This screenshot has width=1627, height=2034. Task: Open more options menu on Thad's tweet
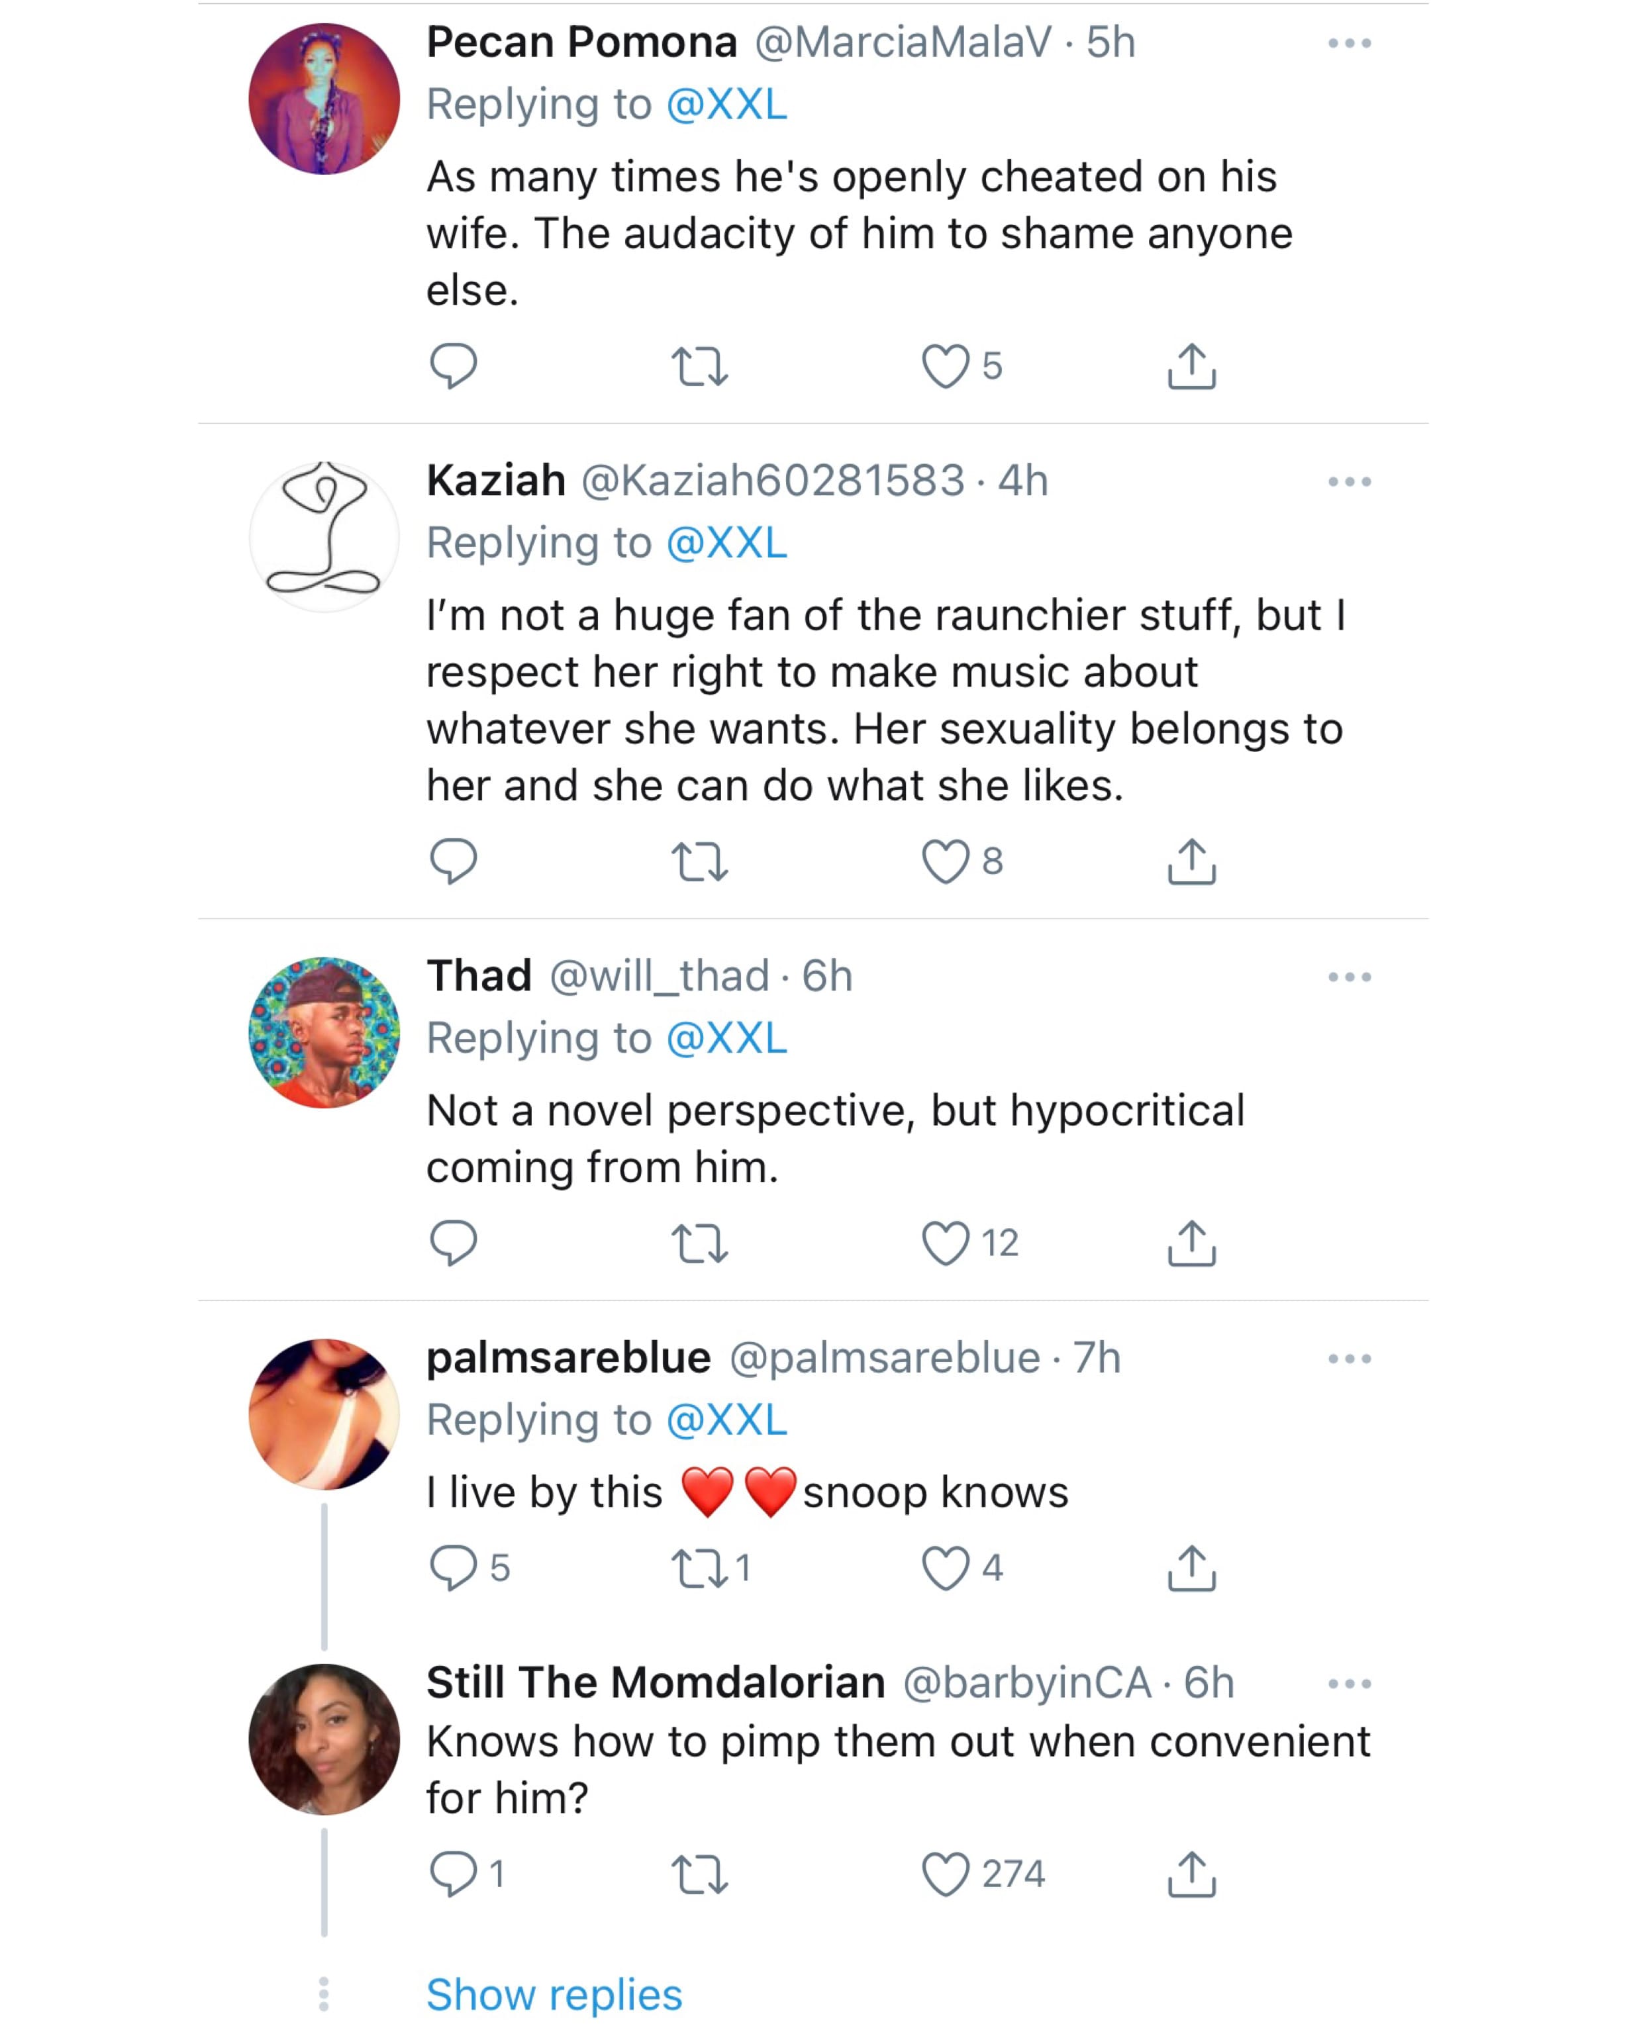click(1349, 977)
